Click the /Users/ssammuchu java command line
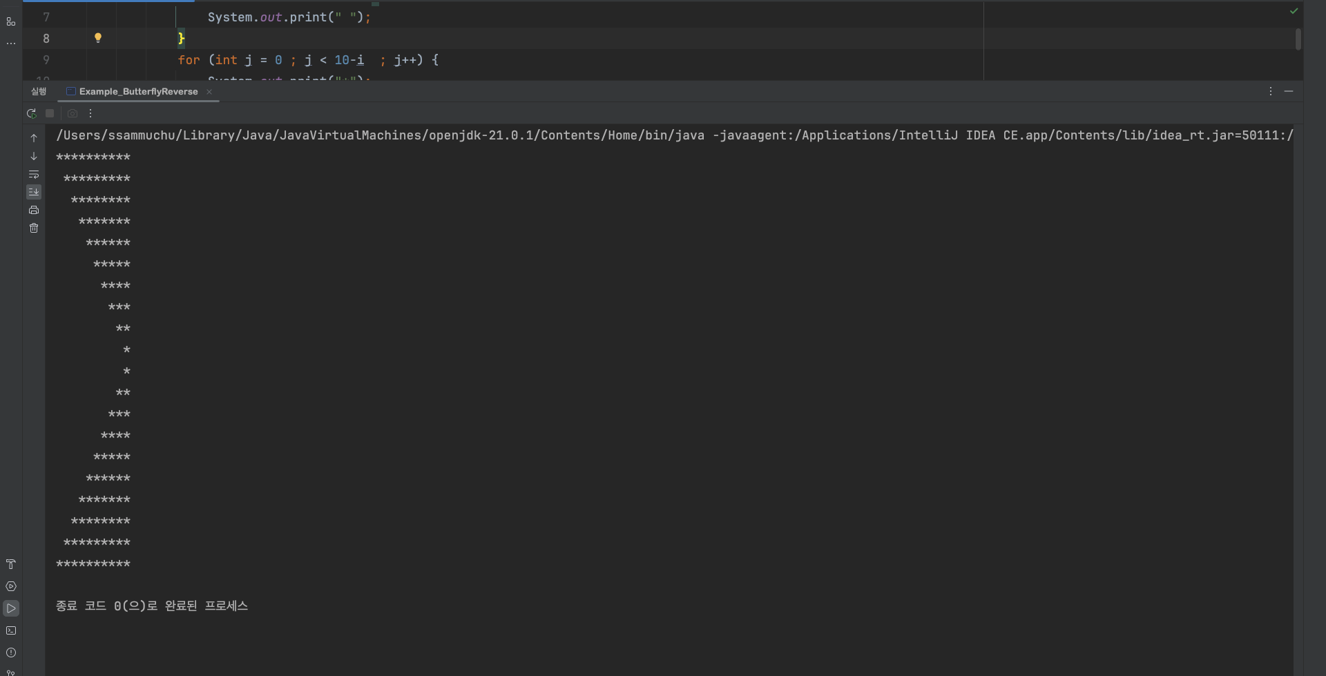The image size is (1326, 676). [675, 135]
